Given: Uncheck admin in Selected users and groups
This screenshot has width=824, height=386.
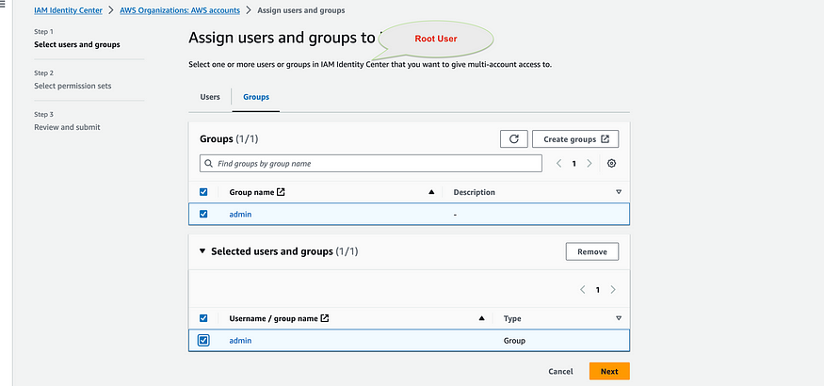Looking at the screenshot, I should pos(203,340).
